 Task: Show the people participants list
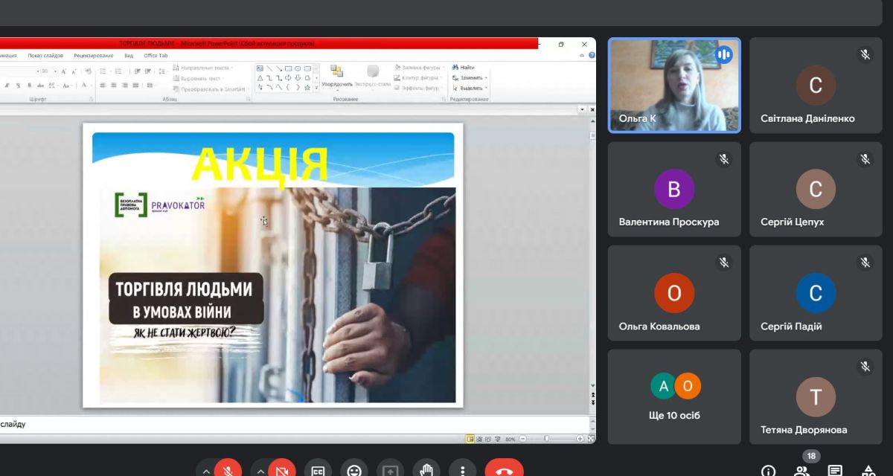801,471
